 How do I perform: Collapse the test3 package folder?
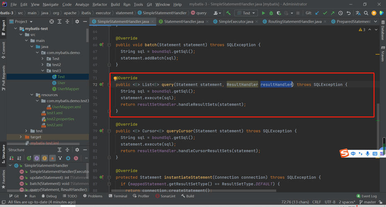click(43, 71)
